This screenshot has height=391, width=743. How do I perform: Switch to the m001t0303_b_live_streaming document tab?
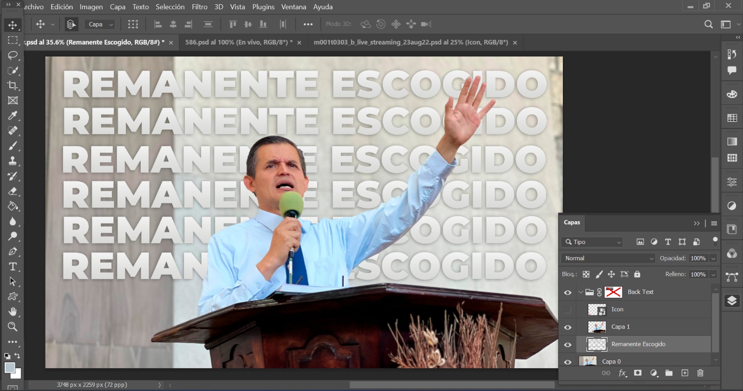411,42
